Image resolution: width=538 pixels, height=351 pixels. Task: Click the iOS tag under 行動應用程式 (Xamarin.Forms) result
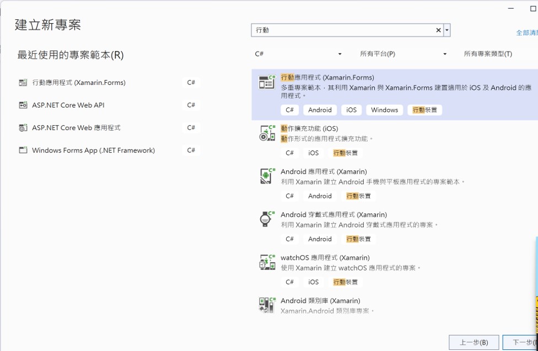click(351, 110)
